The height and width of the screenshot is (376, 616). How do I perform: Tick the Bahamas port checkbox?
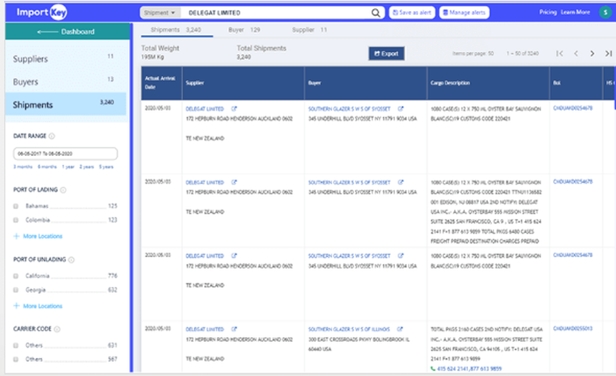16,206
